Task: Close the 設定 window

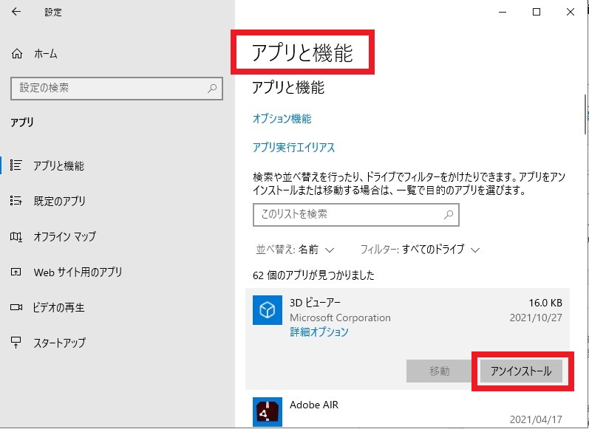Action: (571, 12)
